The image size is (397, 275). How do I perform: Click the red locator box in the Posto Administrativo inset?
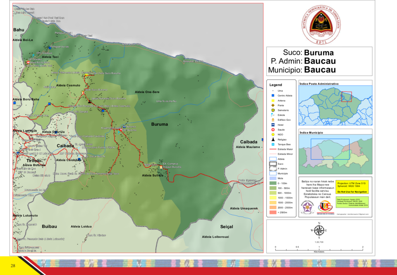347,97
